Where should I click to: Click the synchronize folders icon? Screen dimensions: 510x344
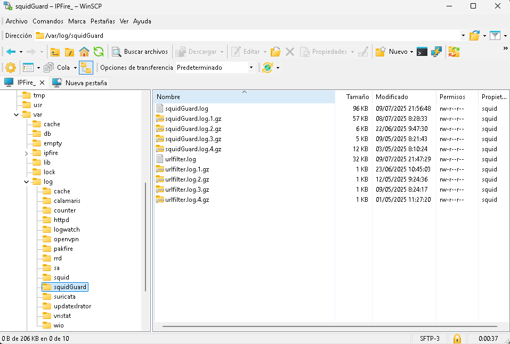point(454,52)
